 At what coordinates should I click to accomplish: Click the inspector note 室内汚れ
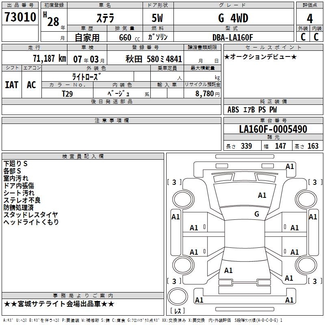[x=16, y=178]
